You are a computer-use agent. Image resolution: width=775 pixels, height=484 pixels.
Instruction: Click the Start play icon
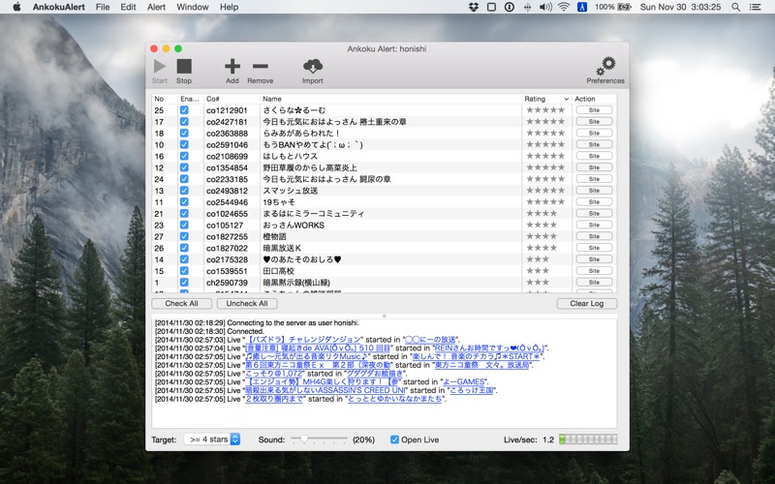159,66
